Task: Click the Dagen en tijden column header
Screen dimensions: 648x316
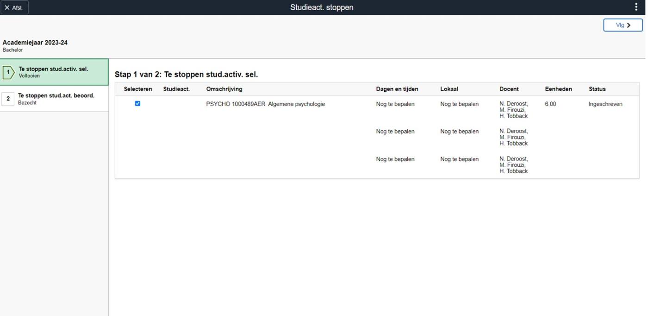Action: [x=397, y=89]
